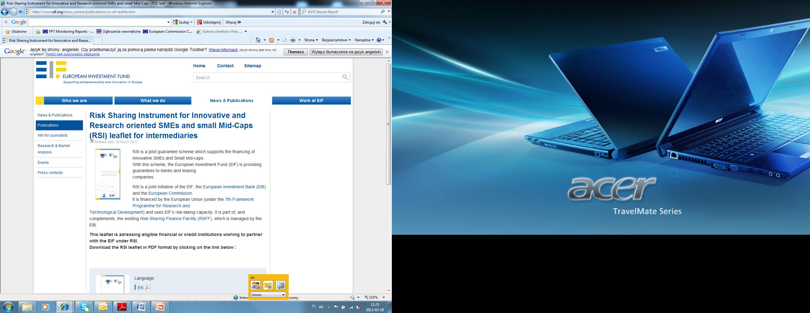
Task: Click the Read Mail envelope icon
Action: [x=284, y=40]
